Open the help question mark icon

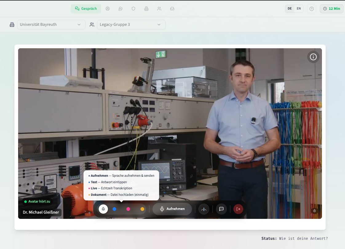(311, 9)
